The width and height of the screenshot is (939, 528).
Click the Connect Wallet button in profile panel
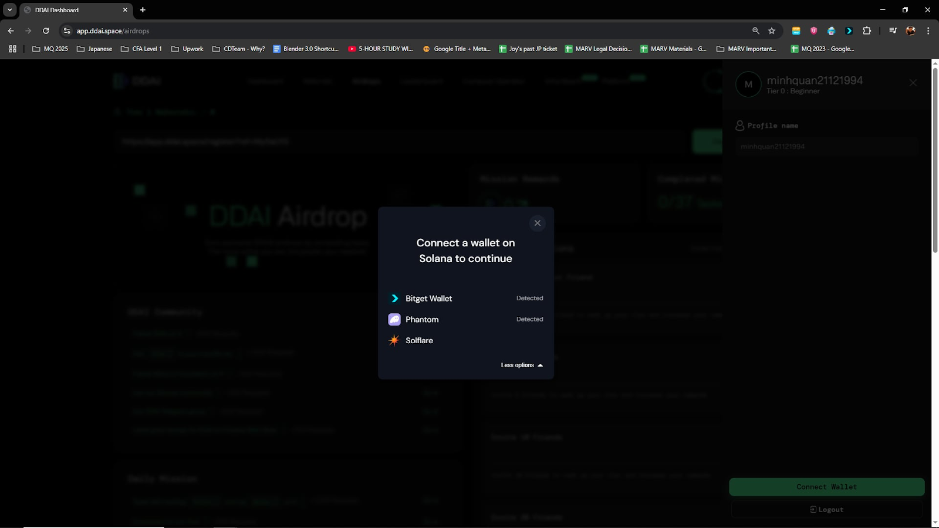tap(826, 487)
